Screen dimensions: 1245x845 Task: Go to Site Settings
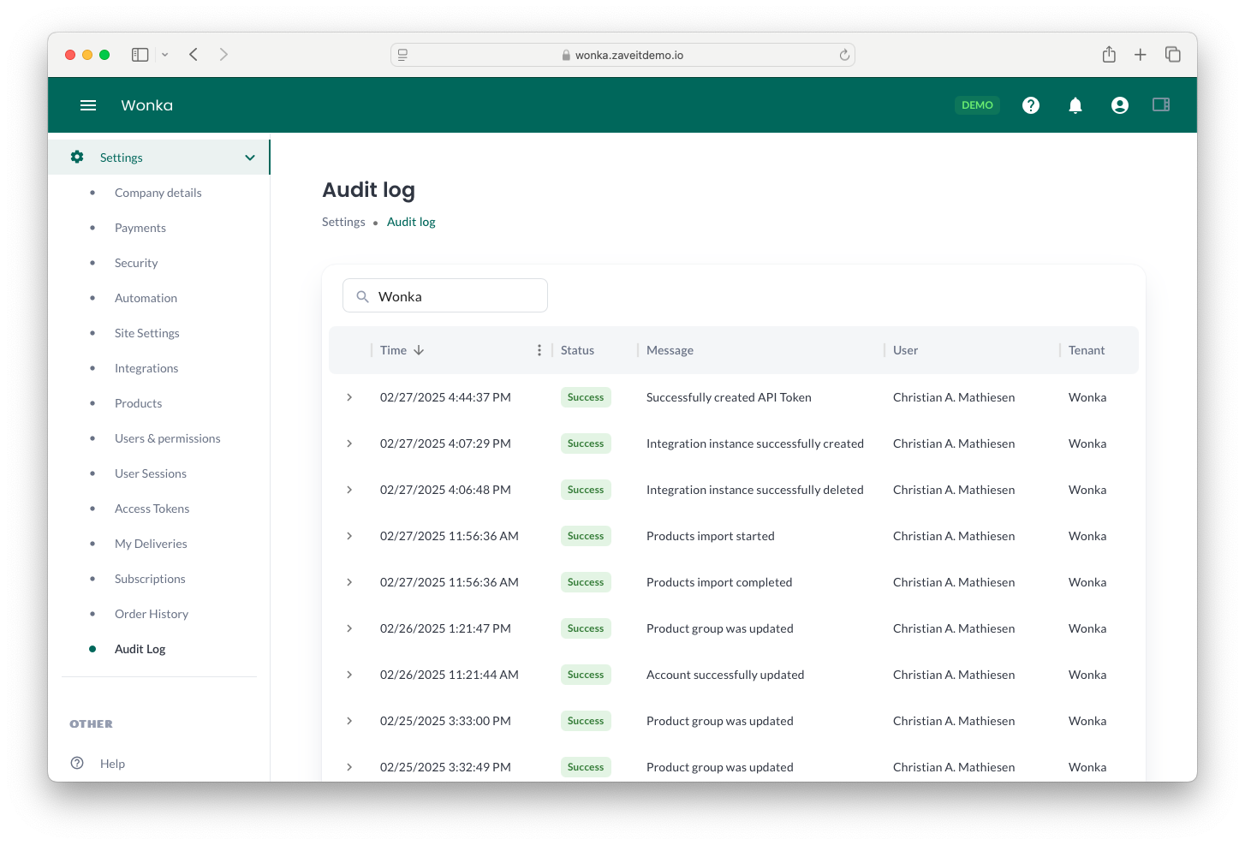point(147,333)
